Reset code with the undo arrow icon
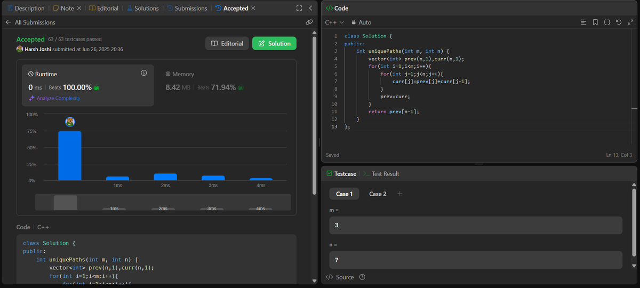640x288 pixels. 619,22
